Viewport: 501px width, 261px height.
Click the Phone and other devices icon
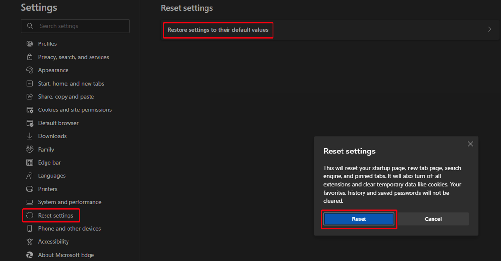point(30,228)
